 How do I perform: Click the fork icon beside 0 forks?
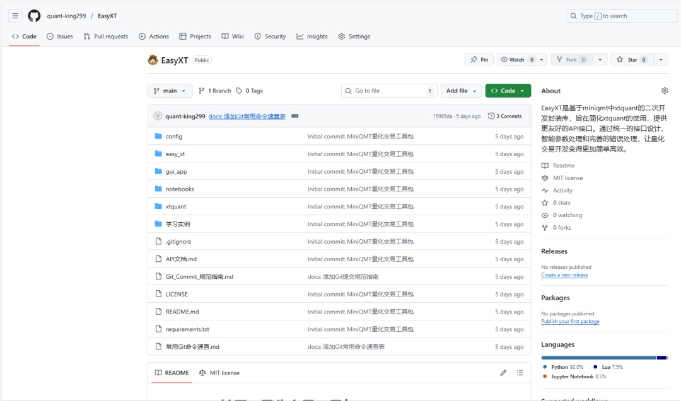545,228
